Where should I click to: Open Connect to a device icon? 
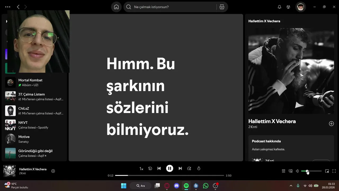[291, 171]
